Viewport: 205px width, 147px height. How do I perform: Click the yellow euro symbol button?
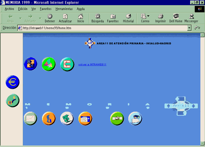coord(12,82)
